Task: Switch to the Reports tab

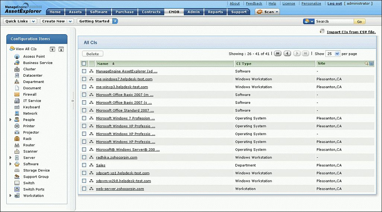Action: coord(215,12)
